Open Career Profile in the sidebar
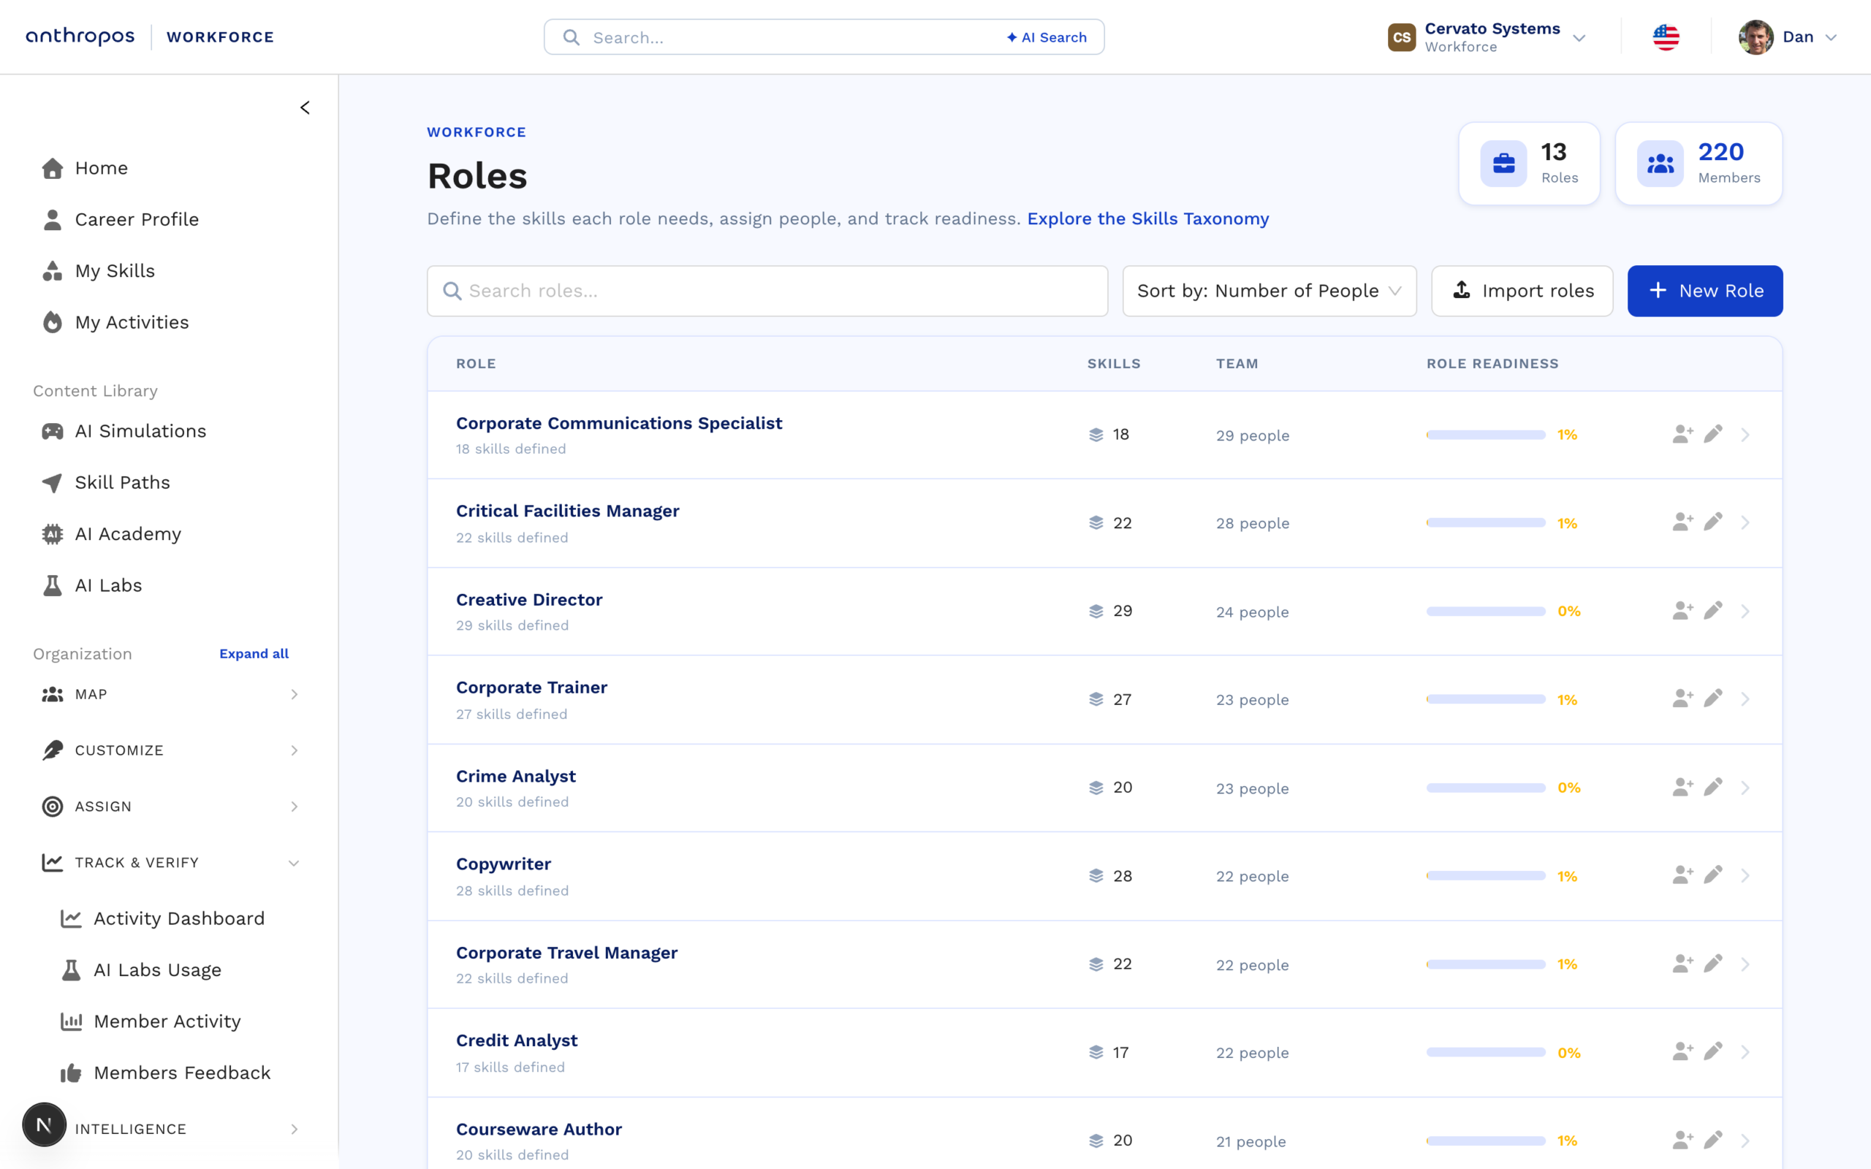The height and width of the screenshot is (1169, 1871). point(137,220)
